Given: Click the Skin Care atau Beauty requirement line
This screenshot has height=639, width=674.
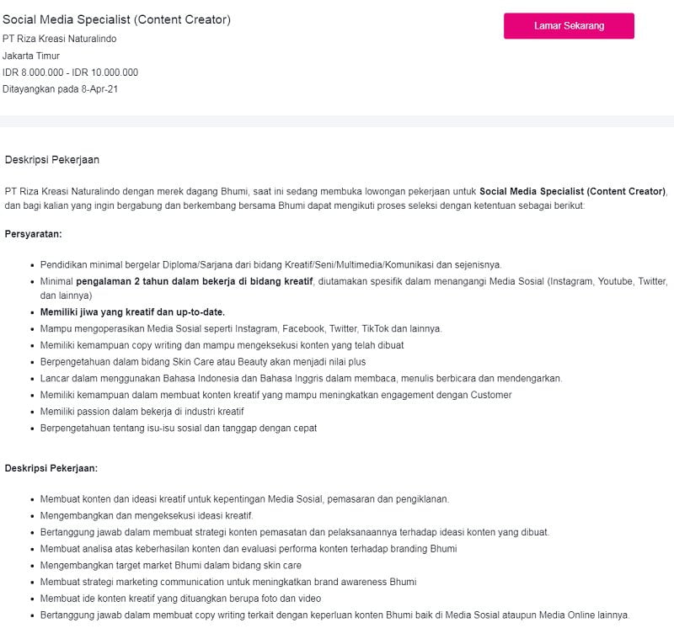Looking at the screenshot, I should point(202,361).
